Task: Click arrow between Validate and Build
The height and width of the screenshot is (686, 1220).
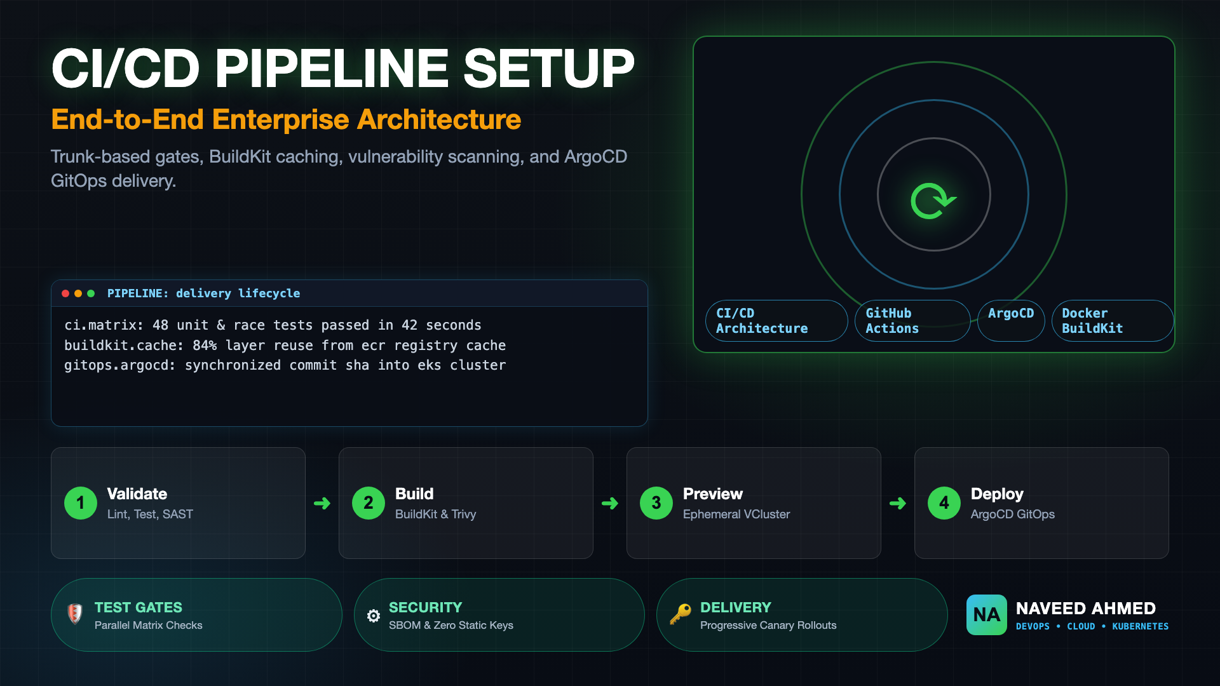Action: [322, 504]
